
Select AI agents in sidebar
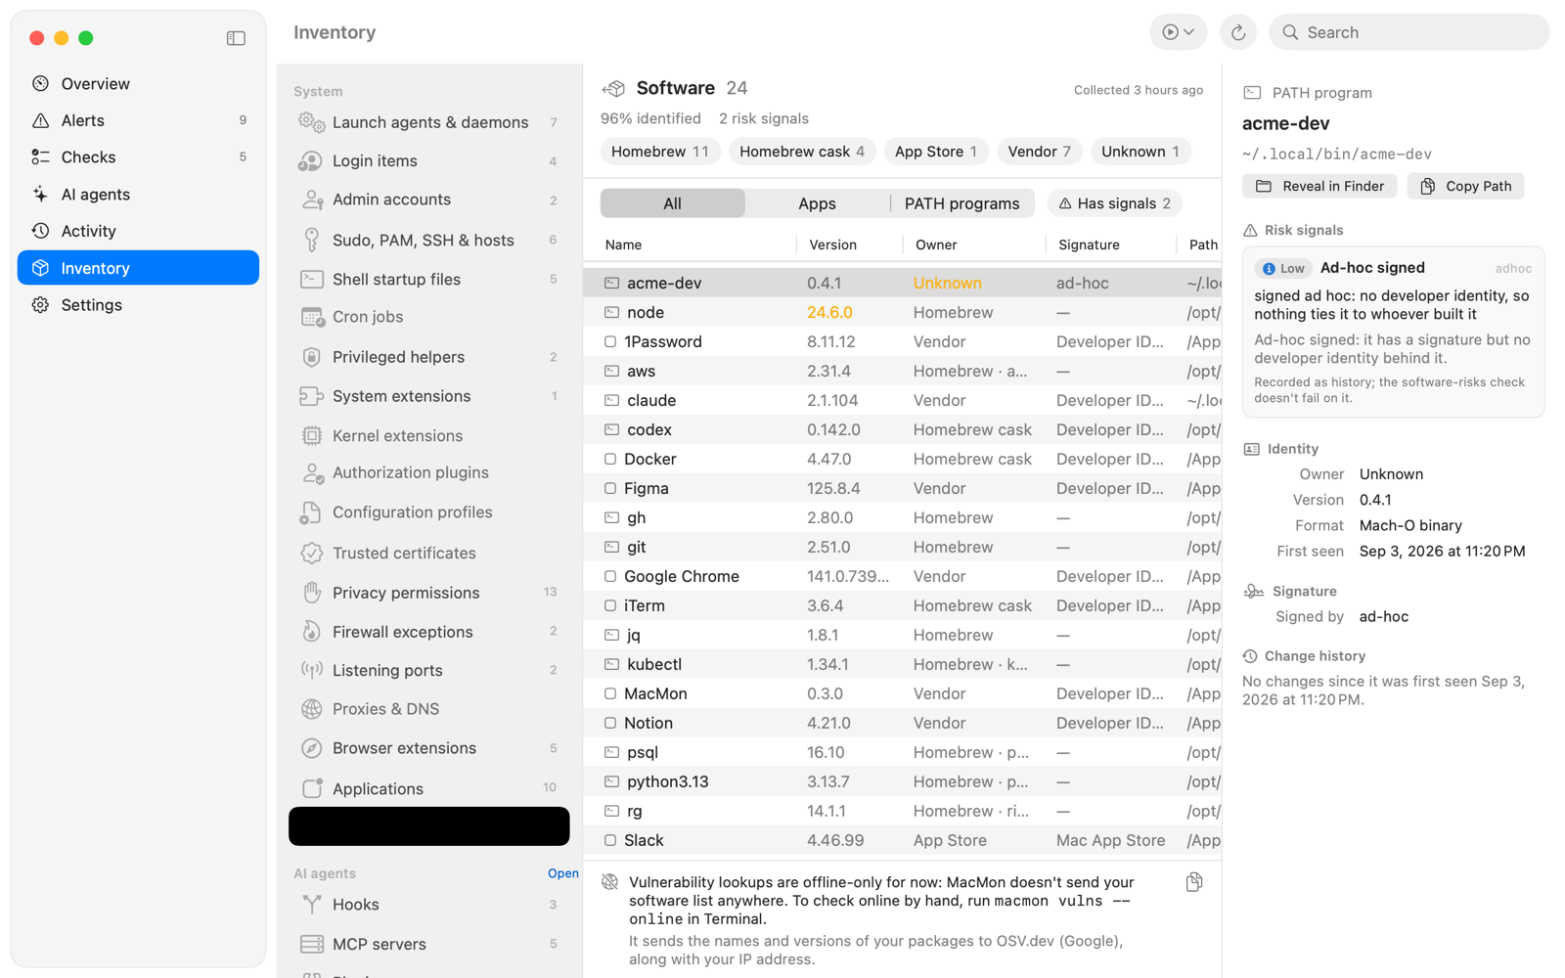click(x=138, y=195)
